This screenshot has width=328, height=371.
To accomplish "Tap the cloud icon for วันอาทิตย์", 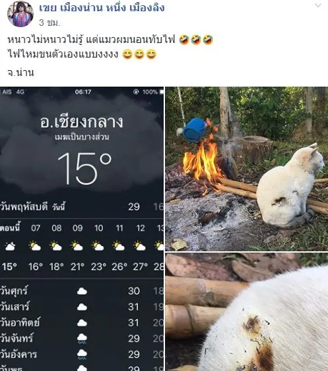I will (82, 323).
